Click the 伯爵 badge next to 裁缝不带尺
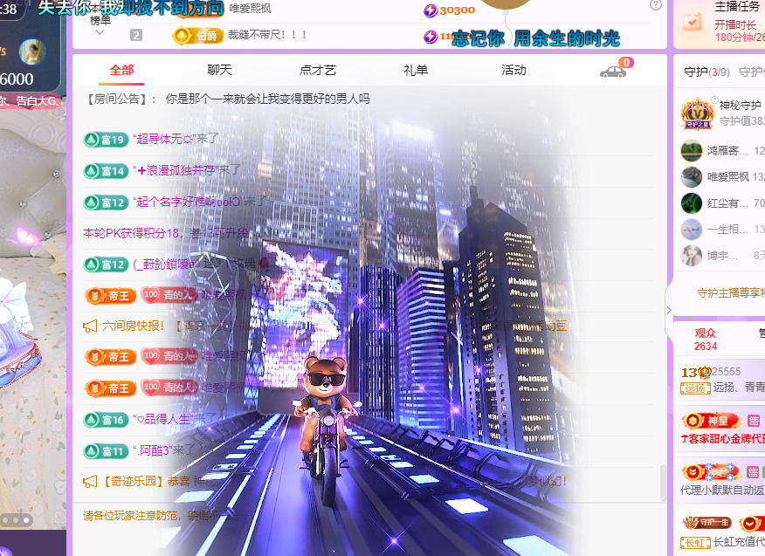Image resolution: width=765 pixels, height=556 pixels. pos(197,36)
